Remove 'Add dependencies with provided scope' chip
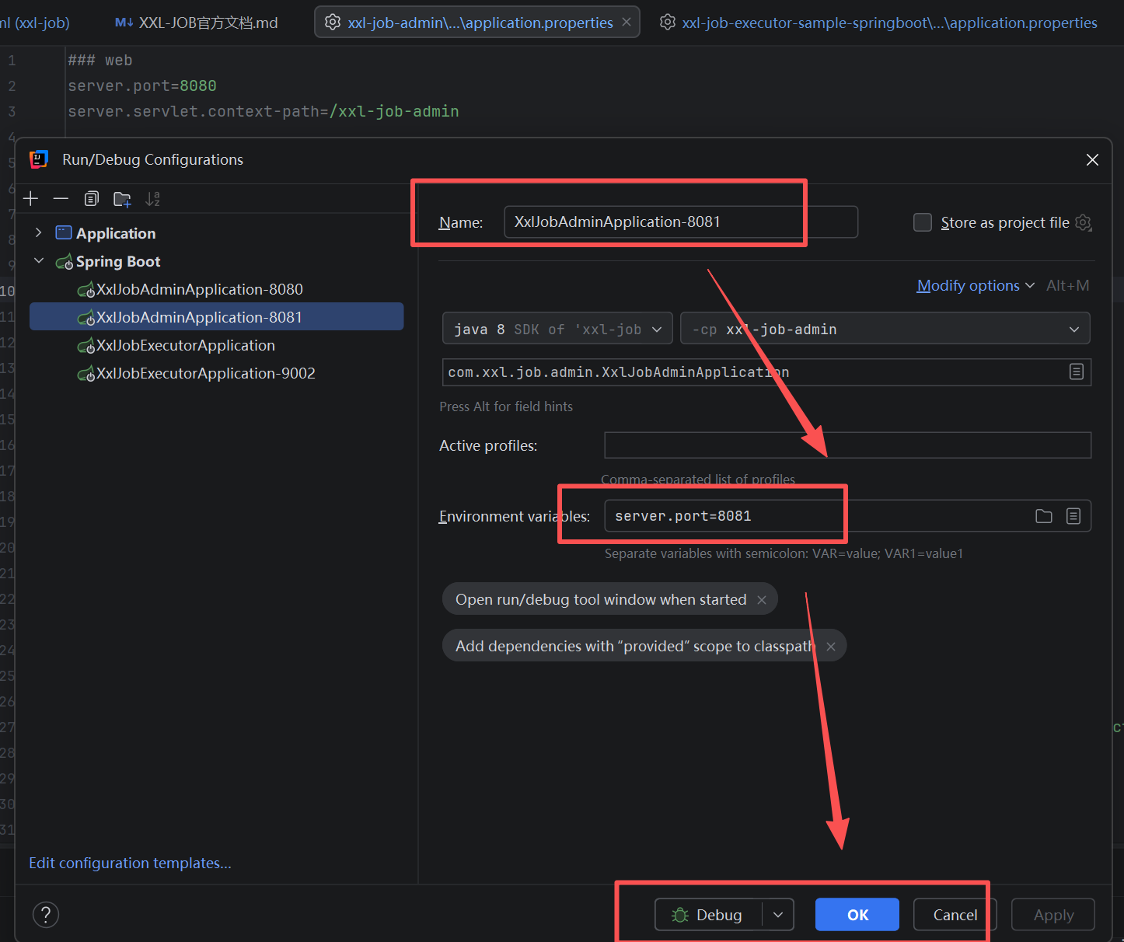 coord(831,647)
